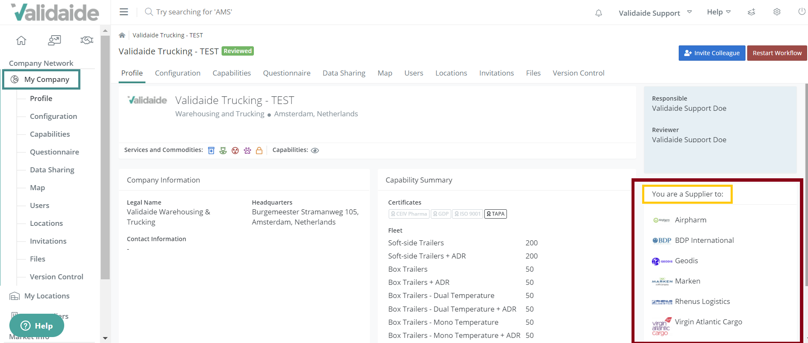Image resolution: width=808 pixels, height=343 pixels.
Task: Click the sidebar scrollbar up arrow
Action: tap(105, 31)
